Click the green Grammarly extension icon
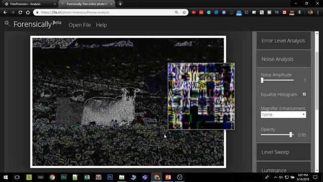323x182 pixels. [x=208, y=12]
